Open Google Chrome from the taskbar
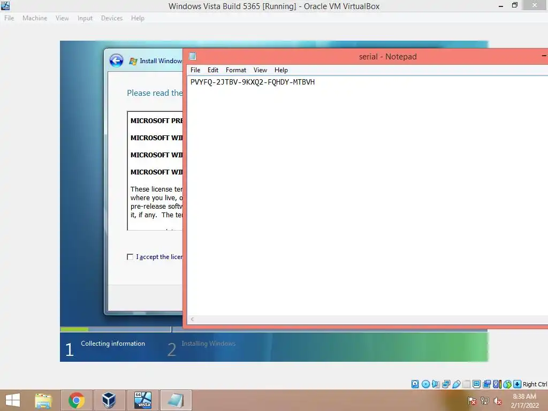 coord(76,400)
